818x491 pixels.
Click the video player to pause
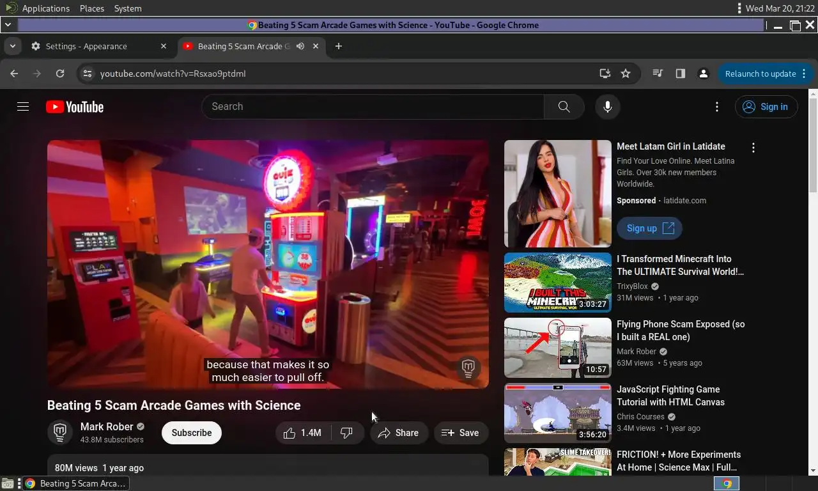[x=268, y=264]
